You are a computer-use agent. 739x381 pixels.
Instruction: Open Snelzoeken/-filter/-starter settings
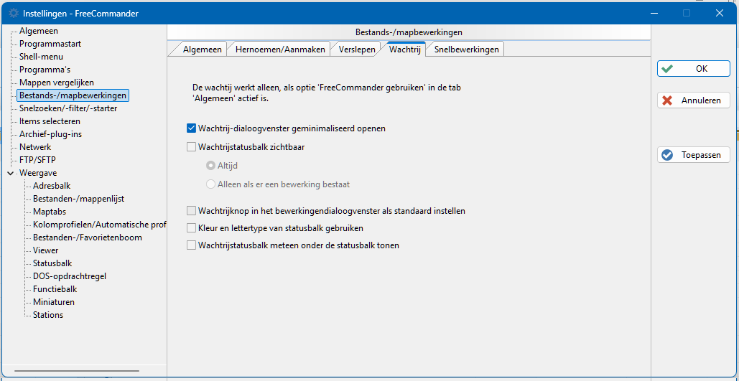coord(68,108)
